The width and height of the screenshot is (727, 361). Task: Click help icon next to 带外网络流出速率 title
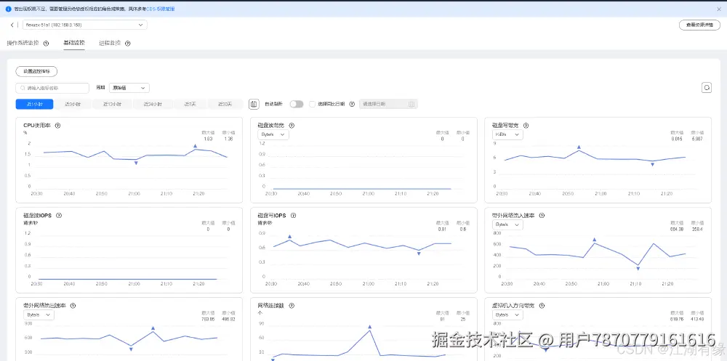point(73,306)
